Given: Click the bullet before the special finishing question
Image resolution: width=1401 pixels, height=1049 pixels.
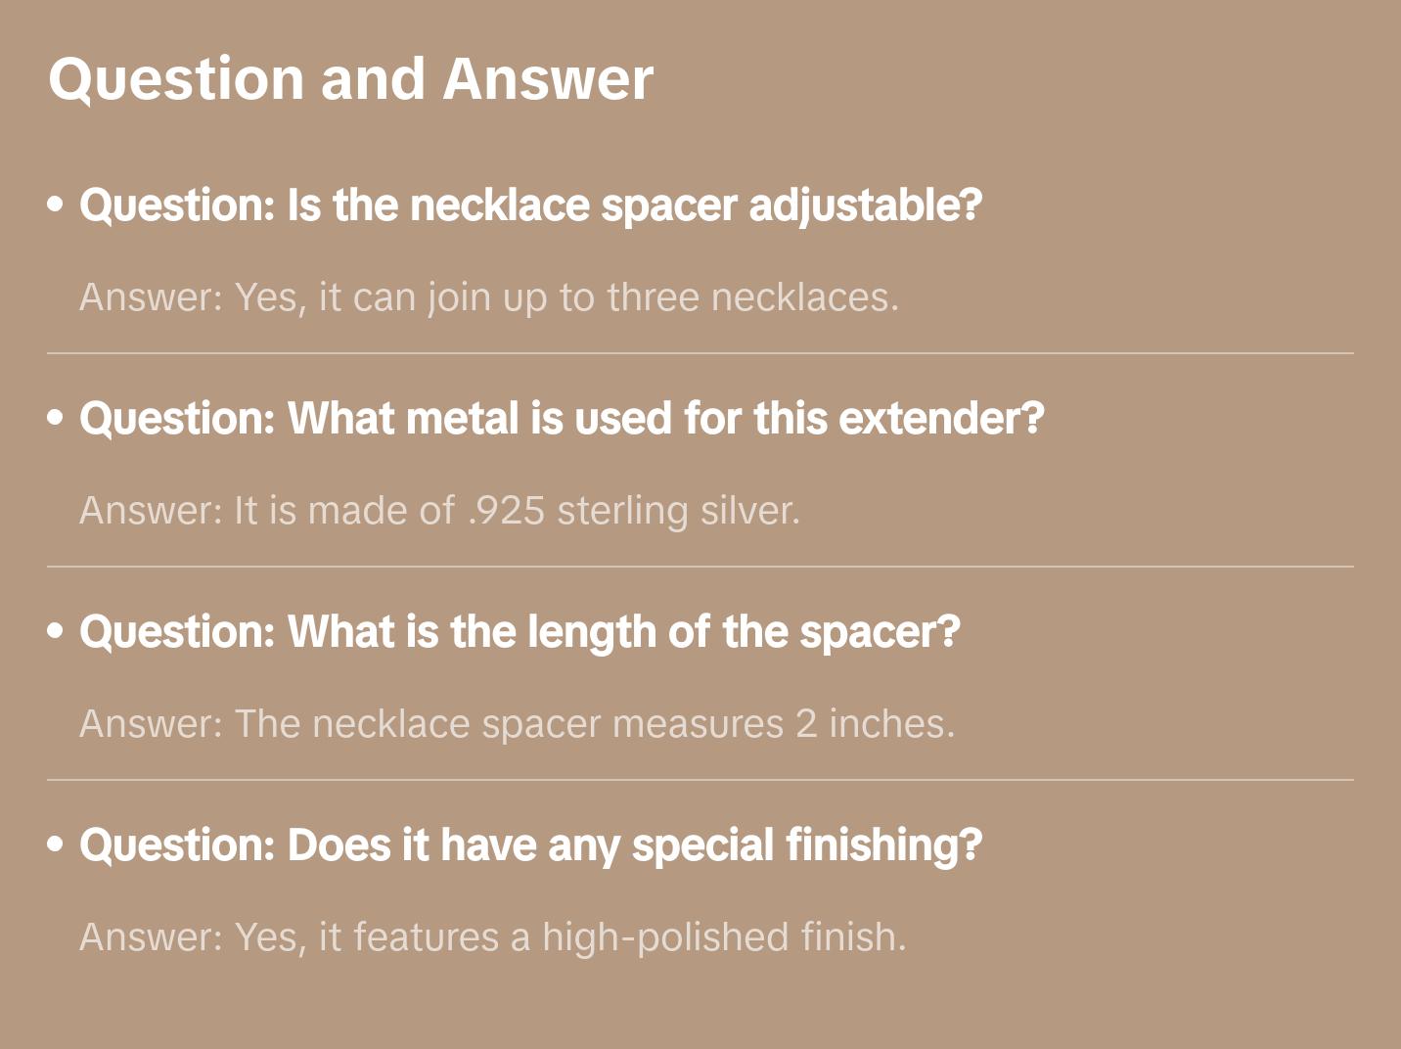Looking at the screenshot, I should pos(56,845).
